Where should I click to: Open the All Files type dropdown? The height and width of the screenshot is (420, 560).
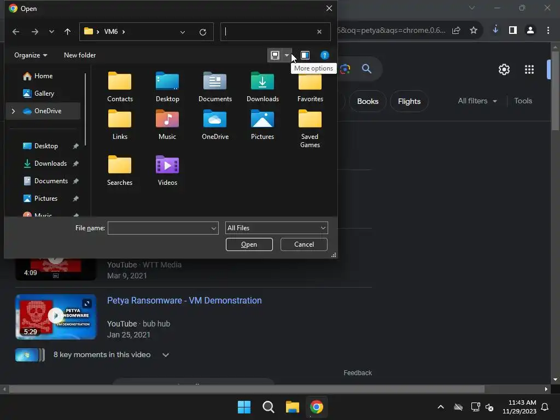pos(276,228)
